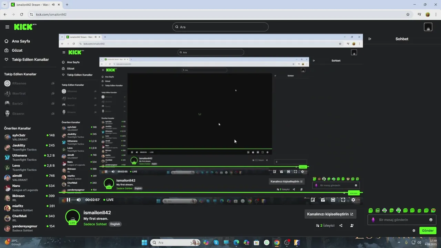Open Sadece Sohbet category link
Image resolution: width=441 pixels, height=248 pixels.
coord(95,224)
